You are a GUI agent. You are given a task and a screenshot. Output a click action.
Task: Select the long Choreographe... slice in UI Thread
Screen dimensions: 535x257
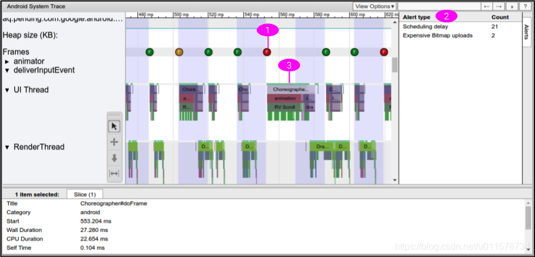tap(291, 90)
